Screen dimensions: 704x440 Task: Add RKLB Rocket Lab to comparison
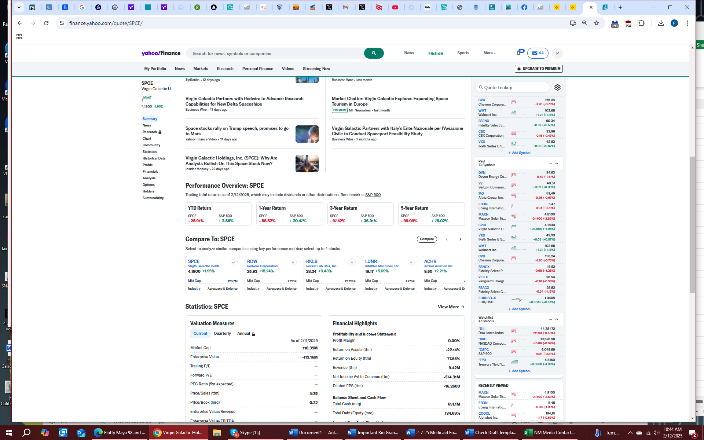pos(352,262)
